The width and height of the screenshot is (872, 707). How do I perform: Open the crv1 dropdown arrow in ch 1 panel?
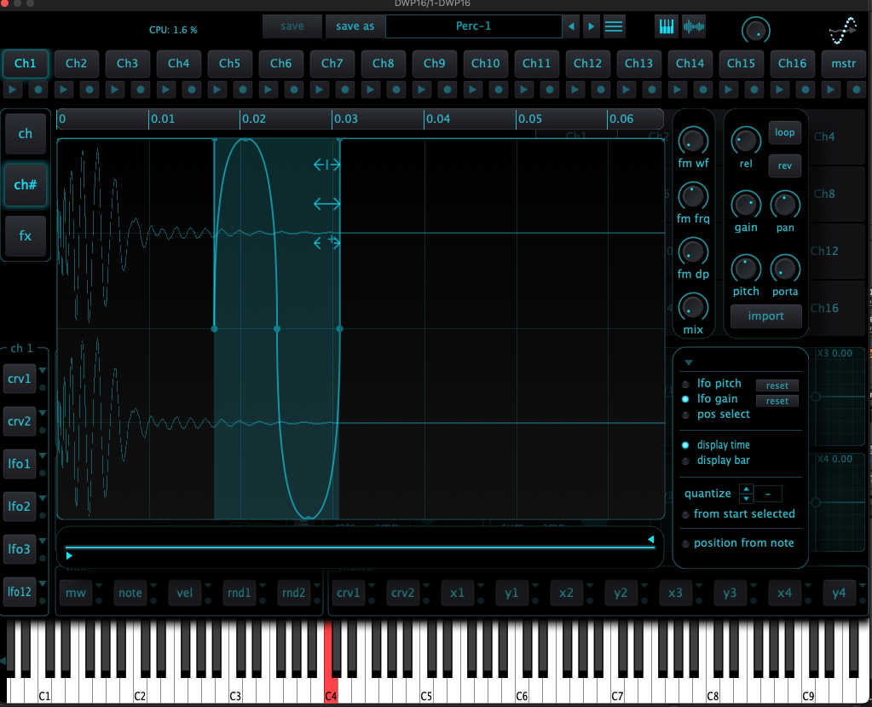pyautogui.click(x=42, y=371)
